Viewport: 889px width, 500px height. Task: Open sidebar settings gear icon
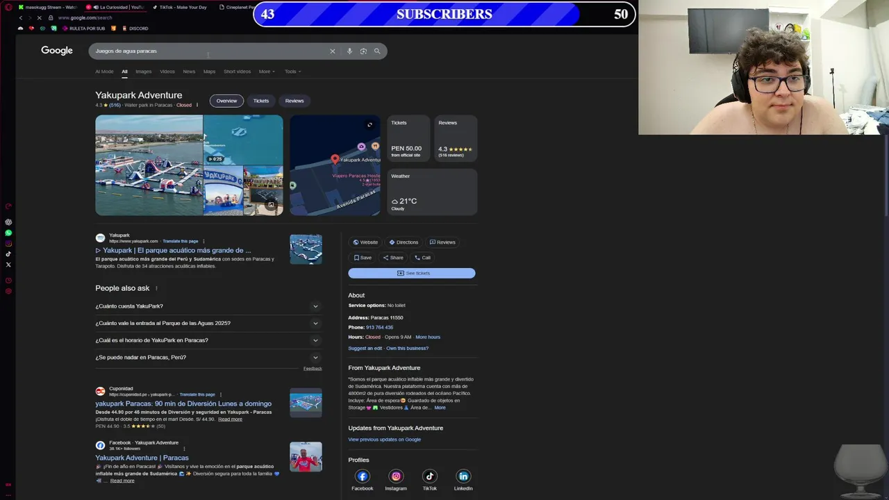coord(8,291)
